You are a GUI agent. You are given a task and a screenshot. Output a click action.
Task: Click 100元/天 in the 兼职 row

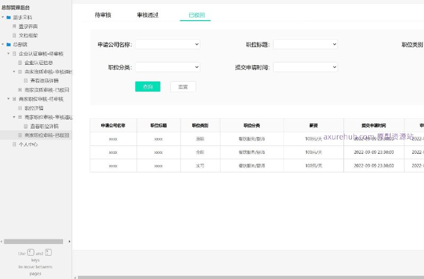[x=314, y=139]
